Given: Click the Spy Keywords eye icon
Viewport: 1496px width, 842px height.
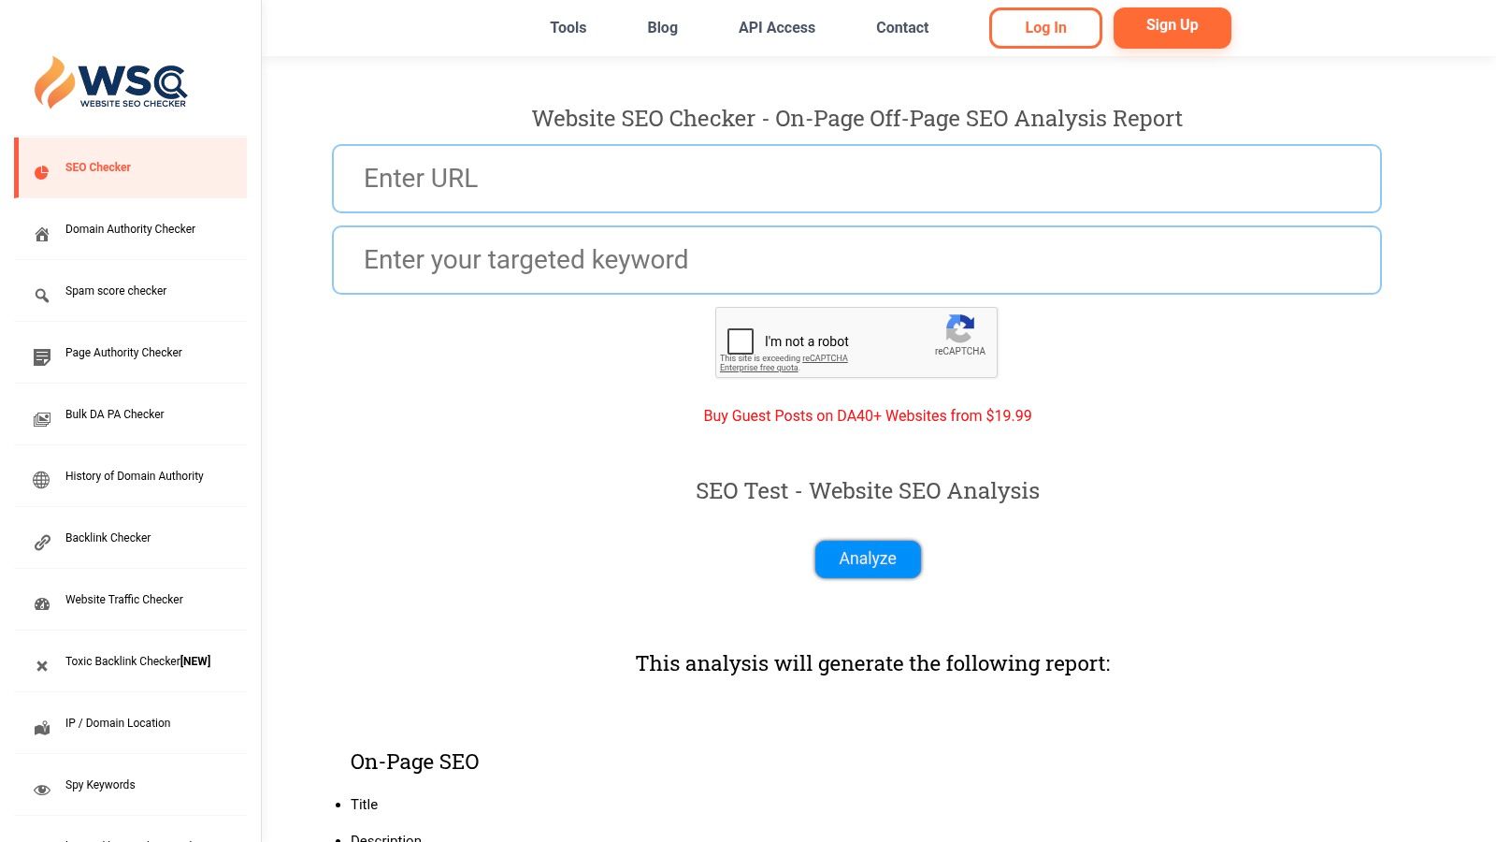Looking at the screenshot, I should click(42, 790).
